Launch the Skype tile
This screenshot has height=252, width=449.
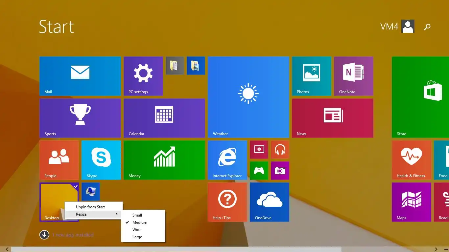101,160
